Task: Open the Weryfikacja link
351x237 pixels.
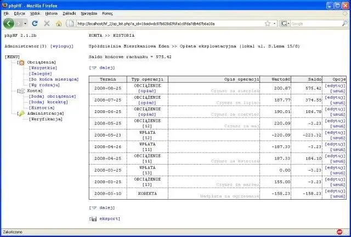Action: tap(46, 119)
